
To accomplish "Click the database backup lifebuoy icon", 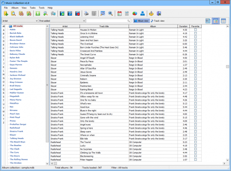I will point(21,14).
